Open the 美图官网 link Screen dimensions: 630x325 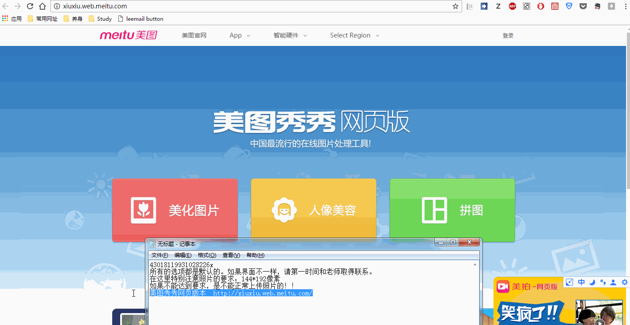194,35
